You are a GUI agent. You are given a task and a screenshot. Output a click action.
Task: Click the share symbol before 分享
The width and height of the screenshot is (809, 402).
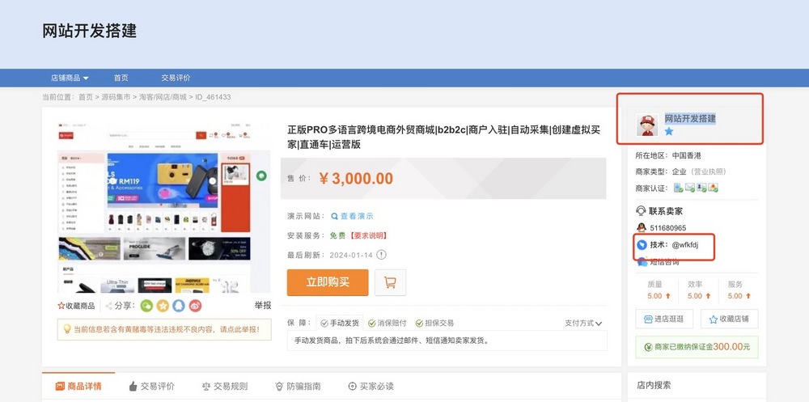[109, 306]
